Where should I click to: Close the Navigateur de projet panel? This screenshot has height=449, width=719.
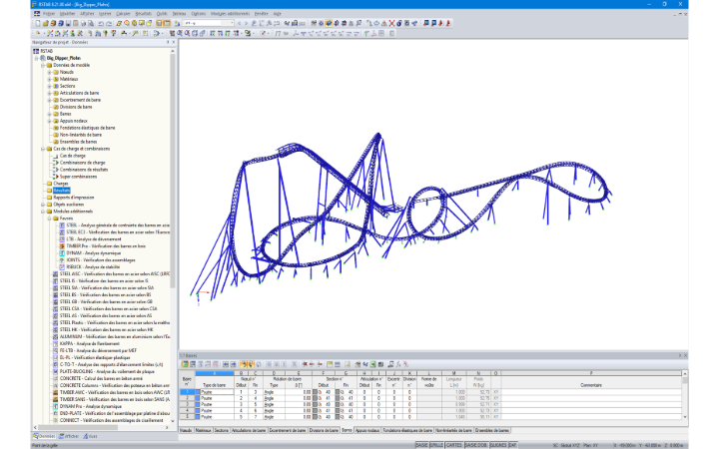174,42
